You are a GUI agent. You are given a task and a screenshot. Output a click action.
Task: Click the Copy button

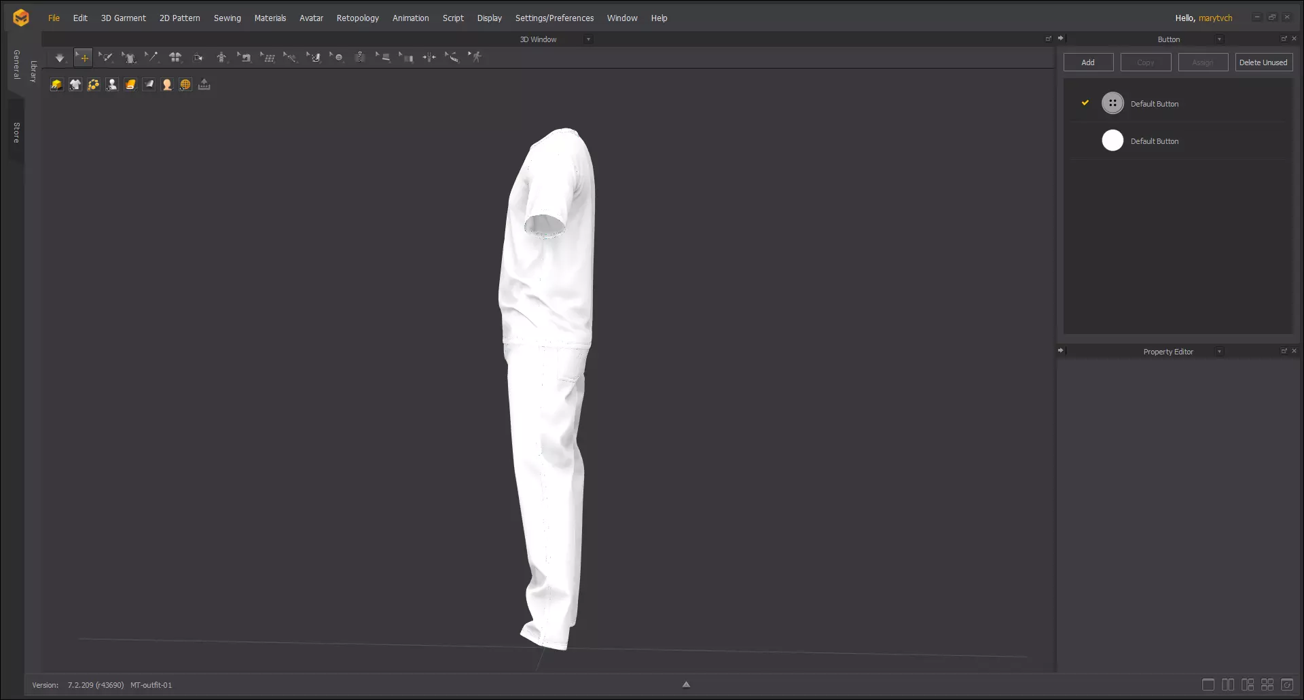tap(1146, 62)
